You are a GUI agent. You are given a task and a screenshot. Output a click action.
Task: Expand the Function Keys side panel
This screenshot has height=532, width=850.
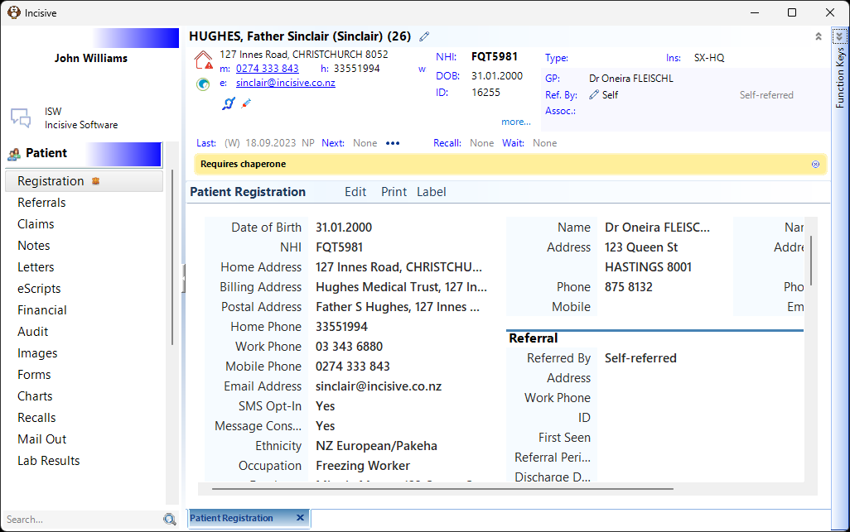[840, 36]
